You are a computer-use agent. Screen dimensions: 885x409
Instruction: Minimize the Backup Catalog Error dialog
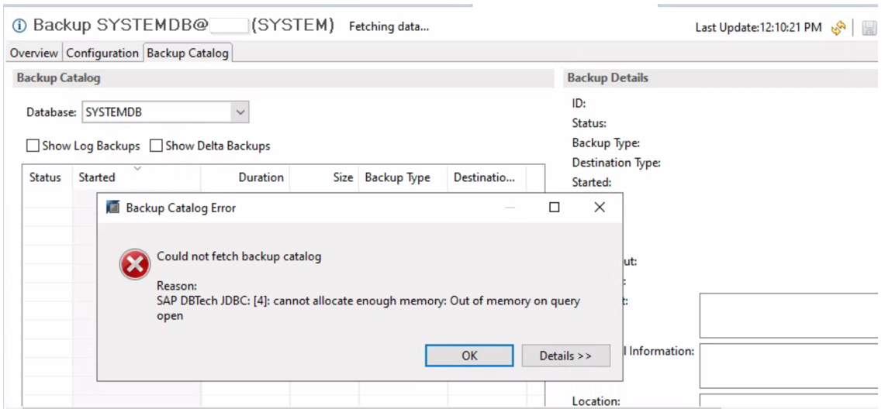click(x=510, y=208)
